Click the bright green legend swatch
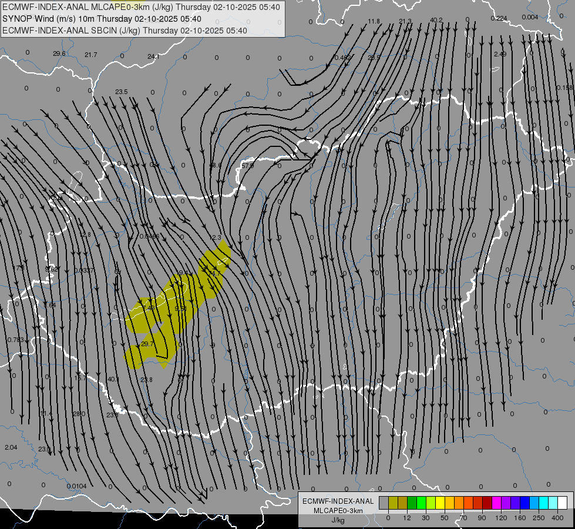Viewport: 575px width, 529px height. (x=421, y=503)
